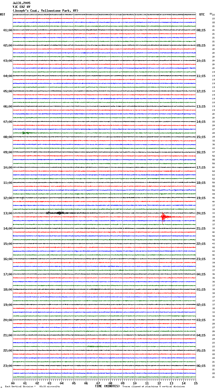Click the Joseph's Coat, Yellowstone Park location text
Image resolution: width=216 pixels, height=390 pixels.
pos(45,11)
